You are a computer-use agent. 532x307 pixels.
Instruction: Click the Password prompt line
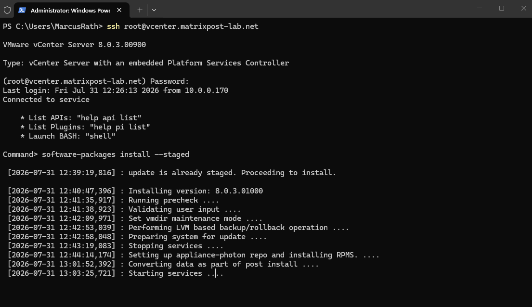point(96,81)
